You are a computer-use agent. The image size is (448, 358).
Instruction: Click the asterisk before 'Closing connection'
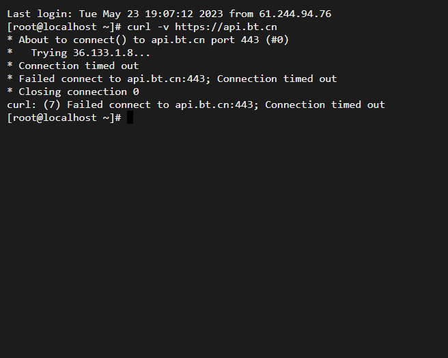click(10, 91)
